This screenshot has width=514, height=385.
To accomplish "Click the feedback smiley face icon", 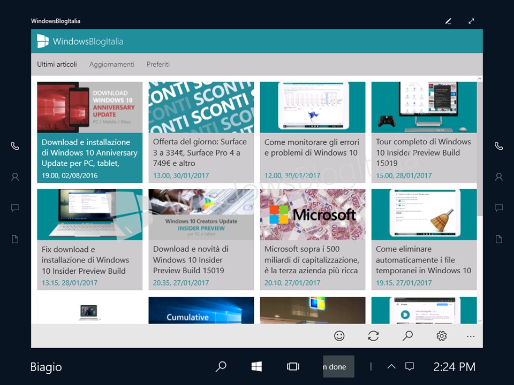I will 339,336.
